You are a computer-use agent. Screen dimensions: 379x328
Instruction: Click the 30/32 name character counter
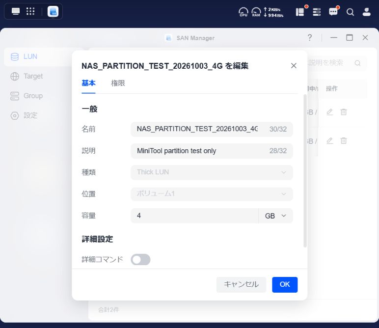(x=278, y=129)
